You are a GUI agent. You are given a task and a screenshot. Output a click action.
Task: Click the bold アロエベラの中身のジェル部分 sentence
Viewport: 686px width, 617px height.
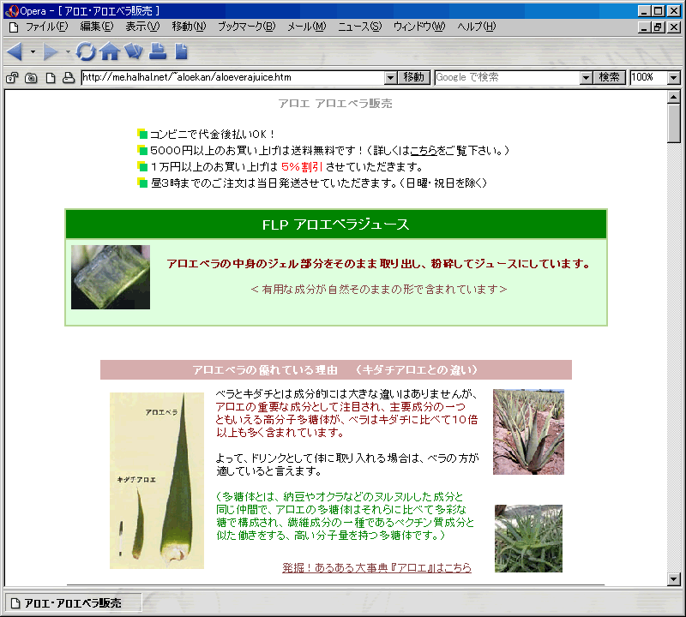pyautogui.click(x=378, y=264)
